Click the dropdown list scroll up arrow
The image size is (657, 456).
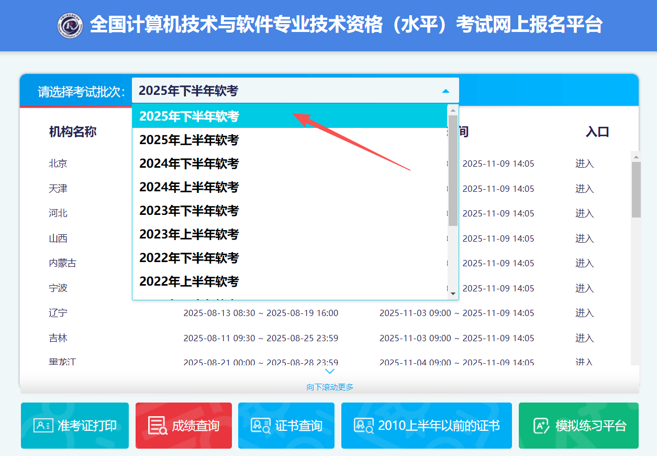(x=453, y=110)
